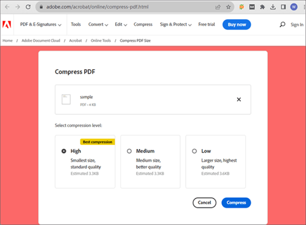Click the 'Compress PDF' heading
The image size is (306, 225).
click(75, 72)
